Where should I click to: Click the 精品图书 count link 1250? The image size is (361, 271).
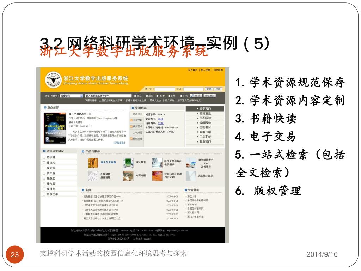click(x=161, y=123)
